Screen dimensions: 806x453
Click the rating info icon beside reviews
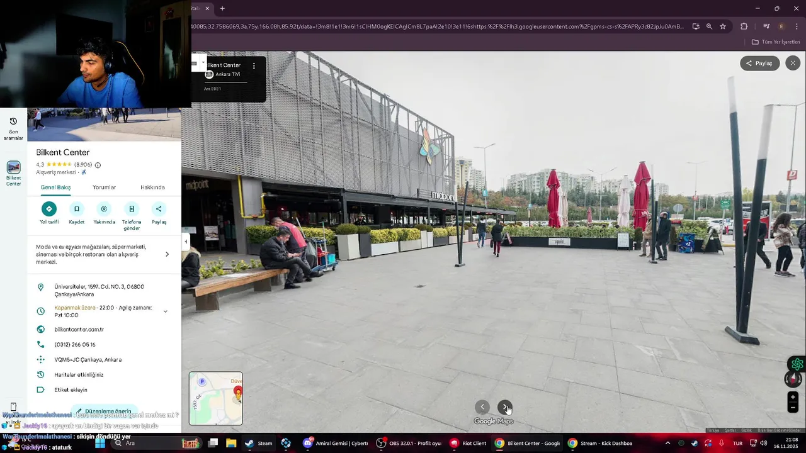[x=98, y=165]
